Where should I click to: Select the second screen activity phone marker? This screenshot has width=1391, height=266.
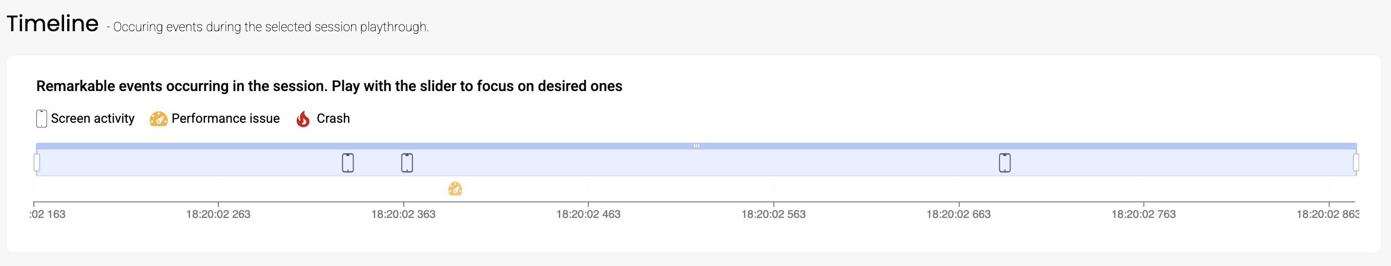point(407,163)
